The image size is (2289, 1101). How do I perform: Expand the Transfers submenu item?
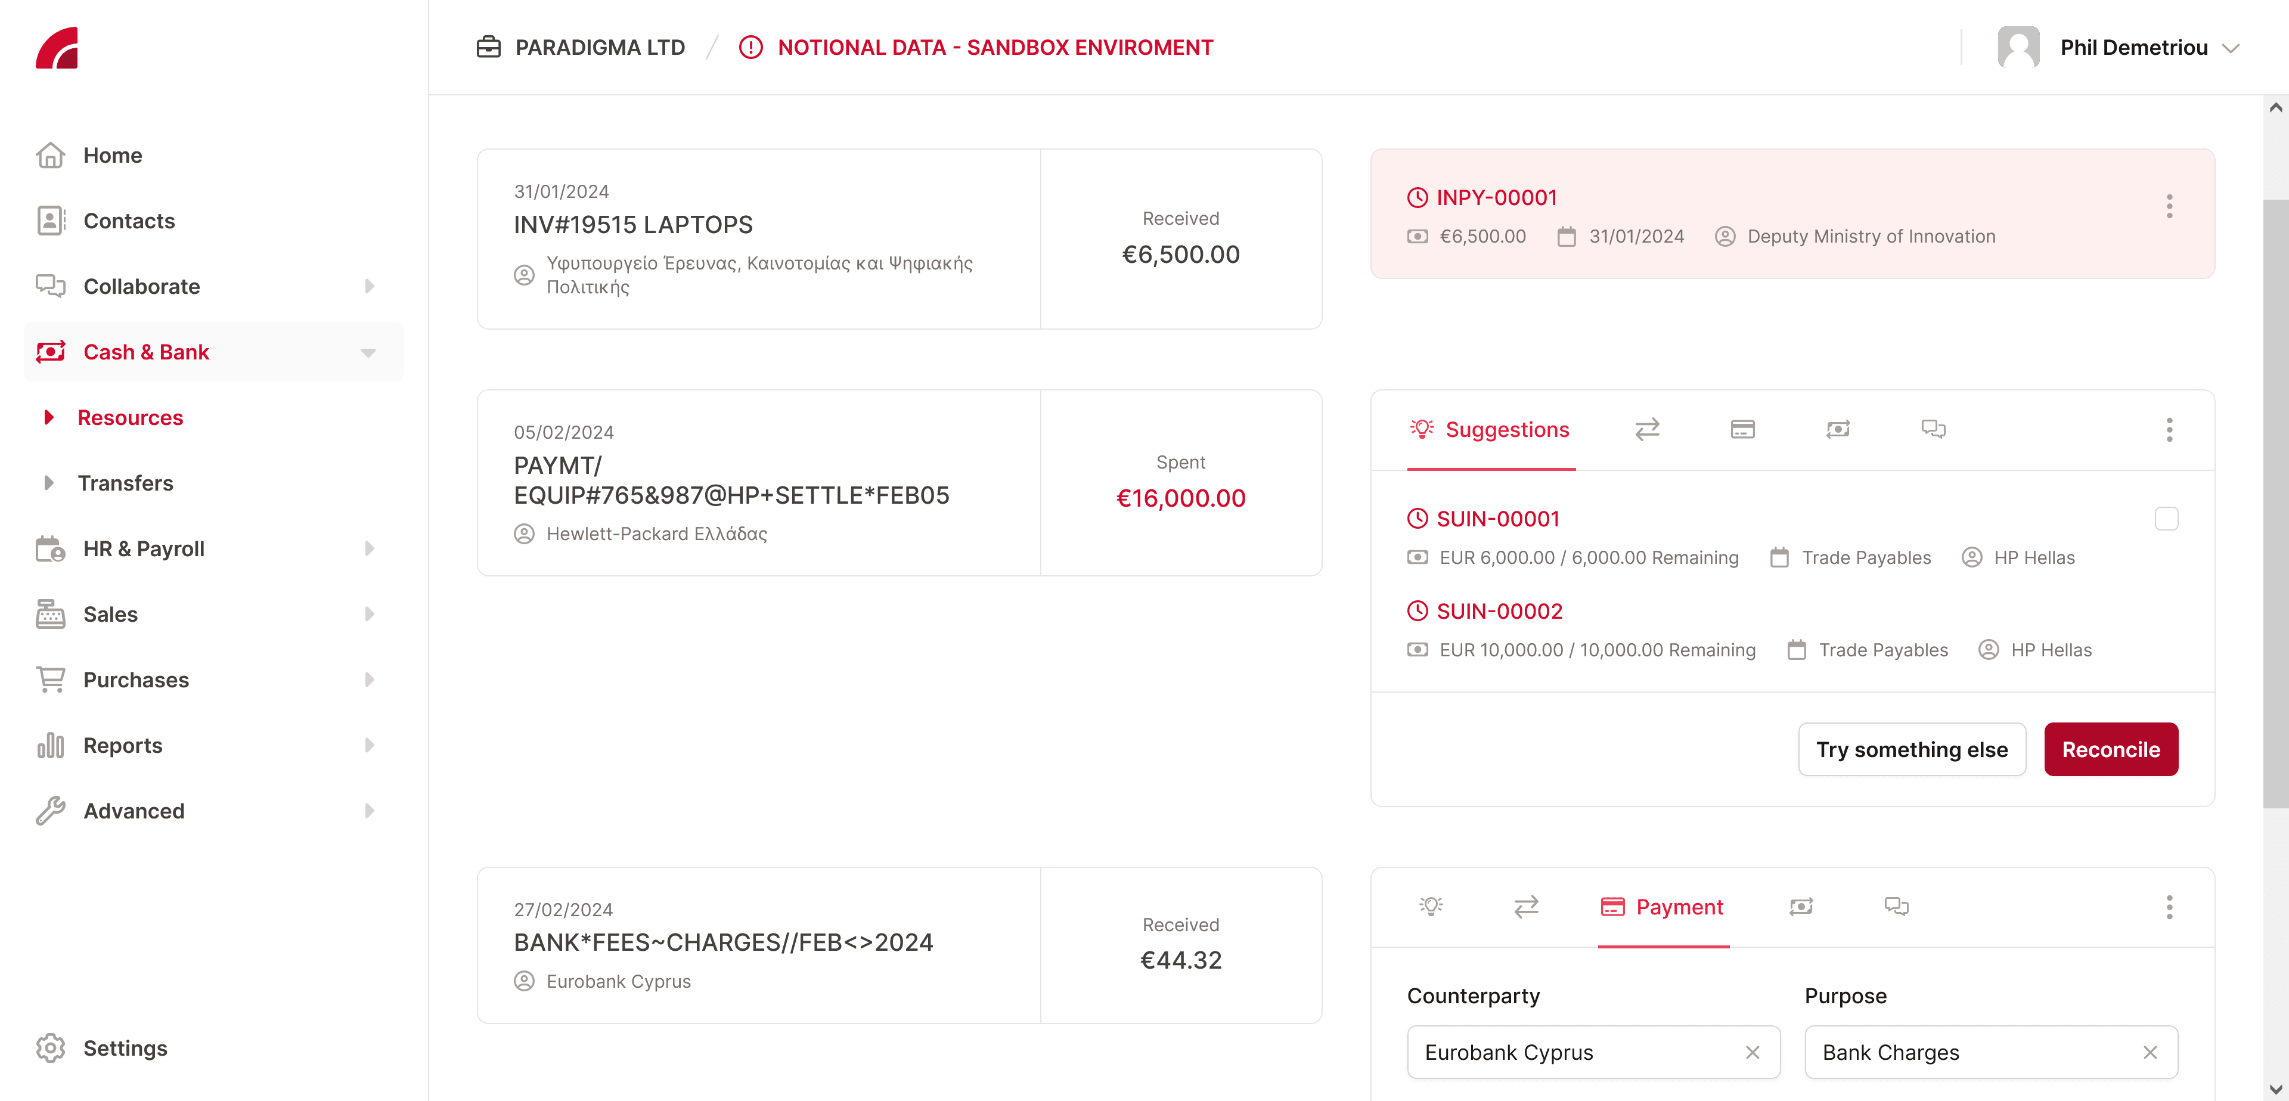49,482
